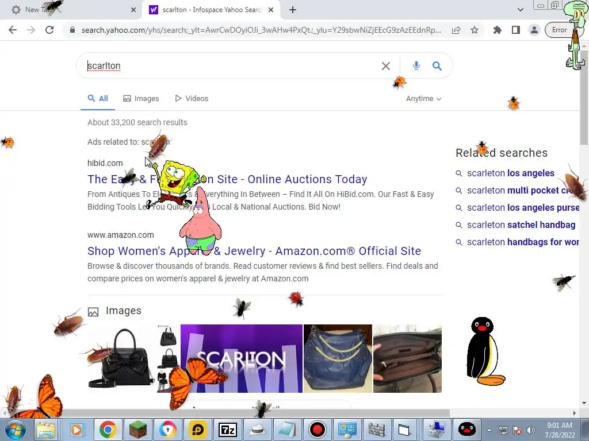Open the taskbar clock showing 9:01 AM
Image resolution: width=589 pixels, height=441 pixels.
pos(560,430)
